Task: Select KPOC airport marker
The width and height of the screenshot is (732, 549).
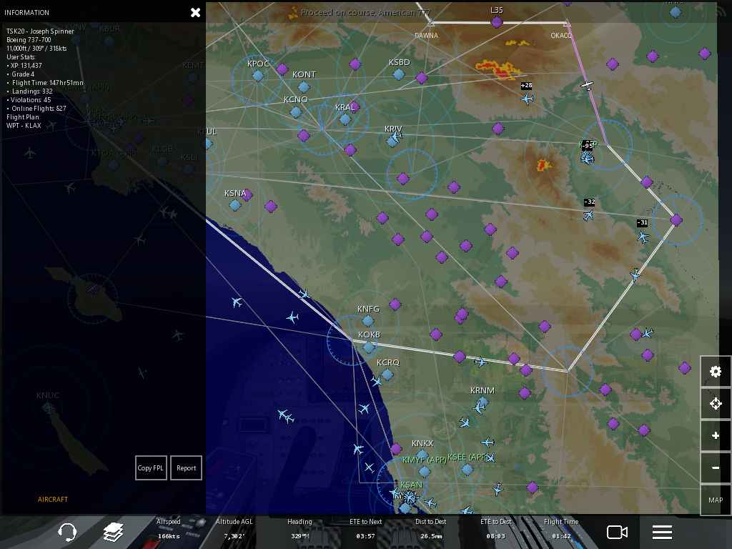Action: click(x=257, y=75)
